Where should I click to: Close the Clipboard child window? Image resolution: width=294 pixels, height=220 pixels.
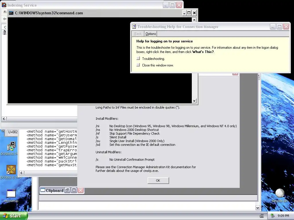coord(81,190)
